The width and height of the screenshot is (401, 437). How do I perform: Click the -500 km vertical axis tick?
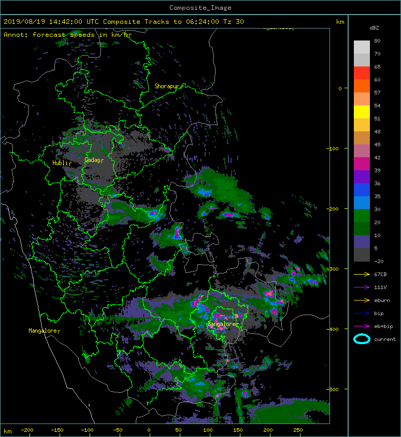[333, 389]
